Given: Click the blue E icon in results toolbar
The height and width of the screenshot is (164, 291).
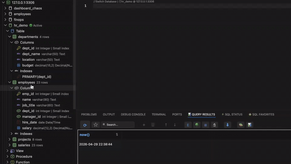Looking at the screenshot, I should (x=188, y=125).
